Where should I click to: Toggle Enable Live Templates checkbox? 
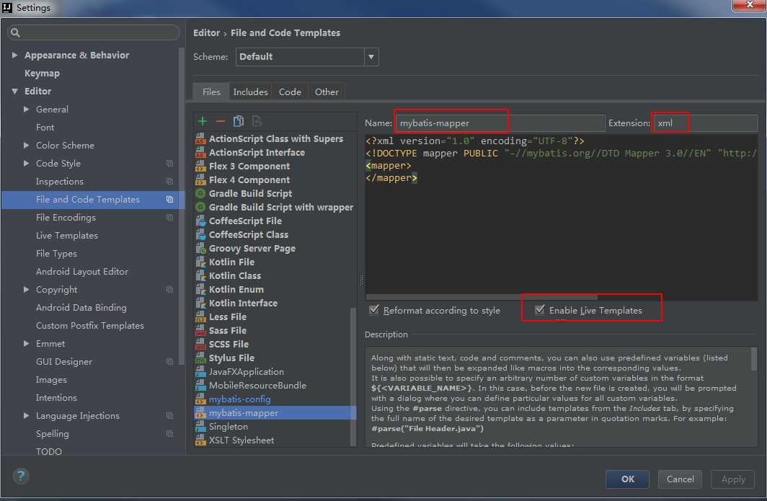(540, 310)
